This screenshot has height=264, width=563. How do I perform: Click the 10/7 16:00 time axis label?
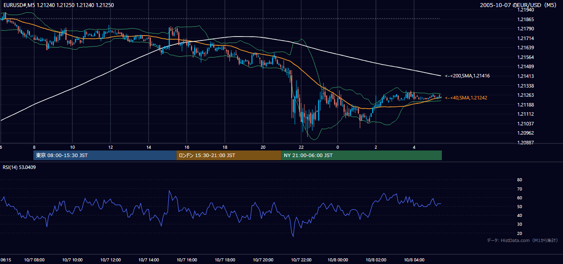point(186,260)
